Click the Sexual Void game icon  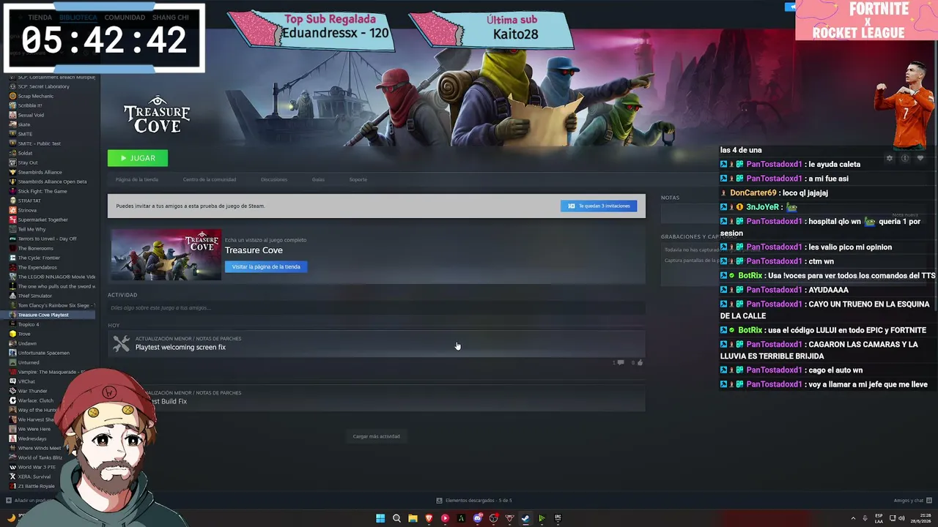(12, 115)
